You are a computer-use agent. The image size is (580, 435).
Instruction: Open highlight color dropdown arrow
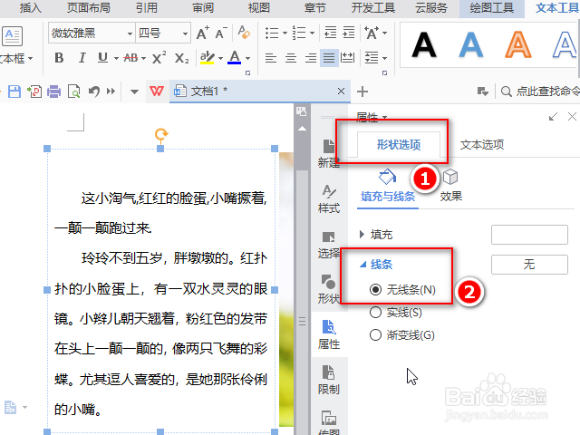tap(220, 58)
